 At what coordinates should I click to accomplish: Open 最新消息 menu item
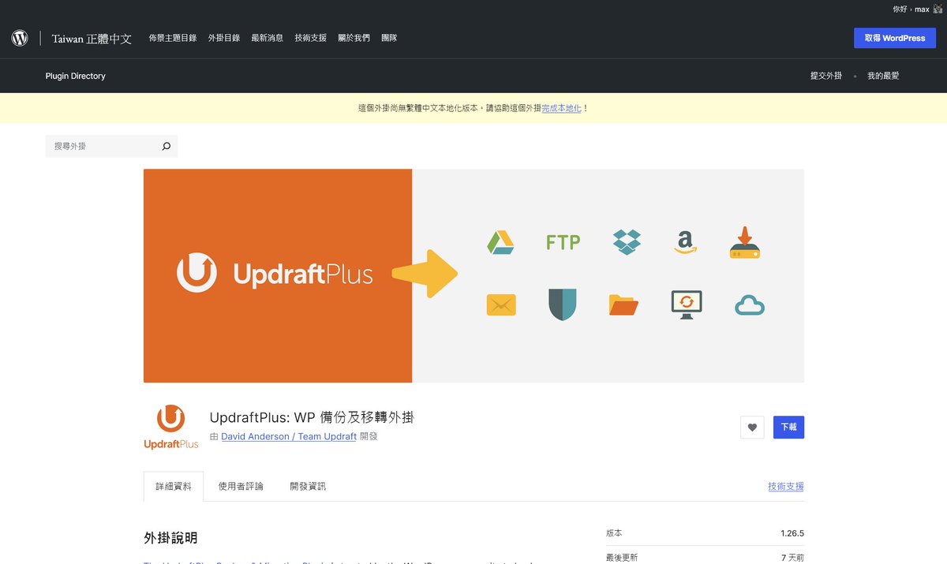pyautogui.click(x=268, y=38)
